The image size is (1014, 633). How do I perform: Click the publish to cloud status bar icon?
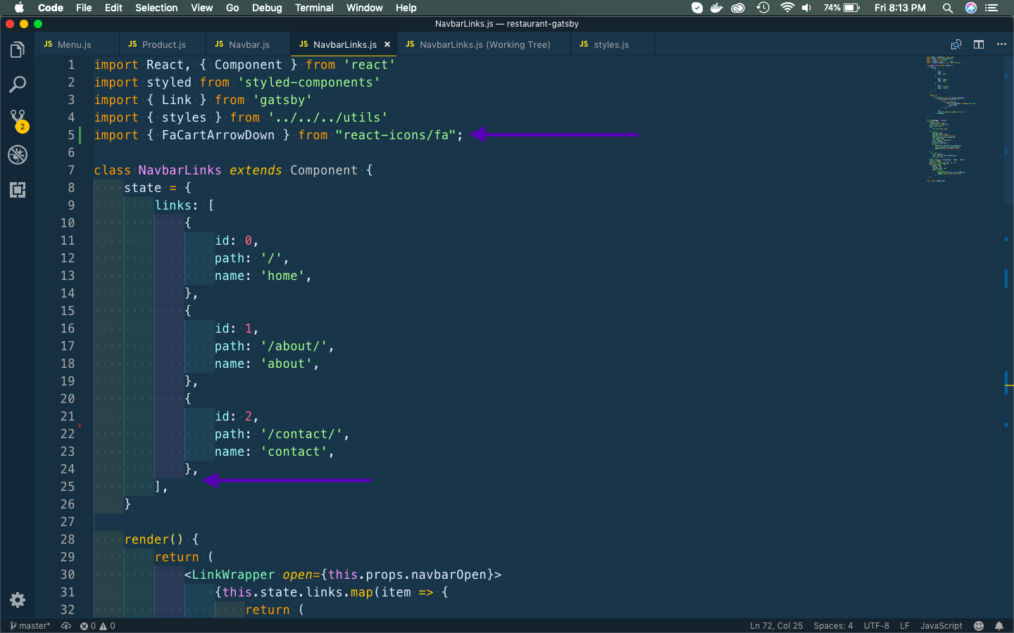66,625
